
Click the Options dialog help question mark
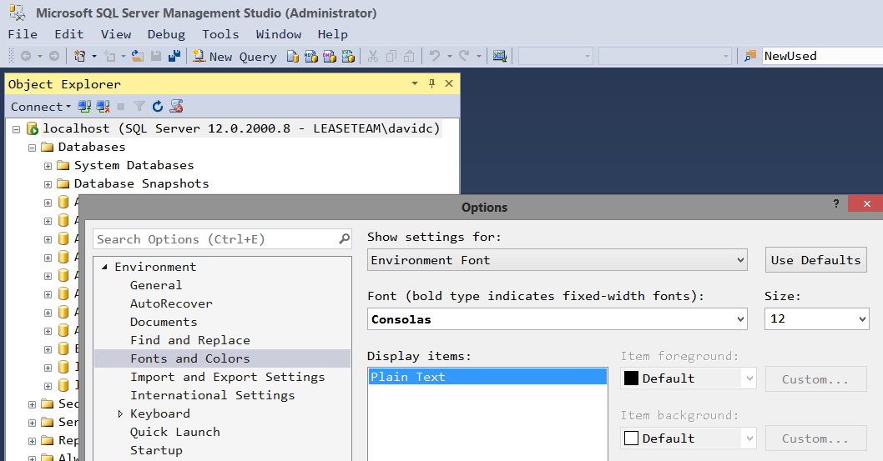(836, 203)
